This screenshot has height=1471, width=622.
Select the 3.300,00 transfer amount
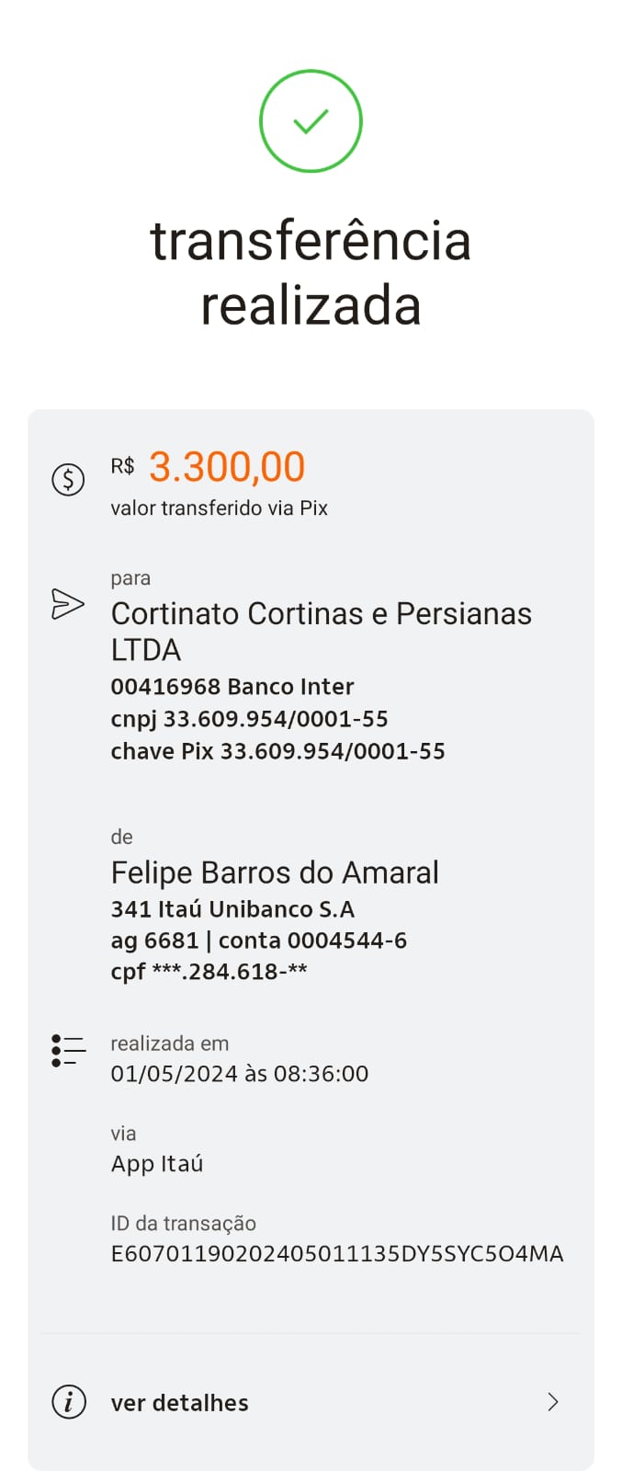[227, 467]
